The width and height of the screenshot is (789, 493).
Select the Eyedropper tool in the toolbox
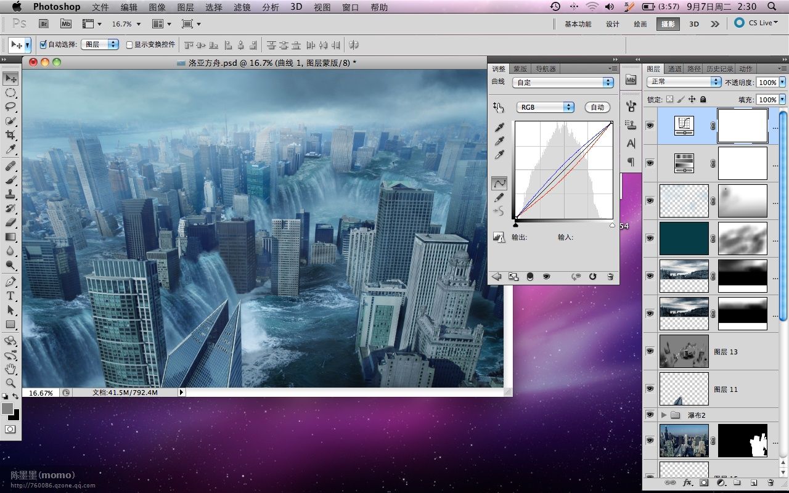(10, 149)
